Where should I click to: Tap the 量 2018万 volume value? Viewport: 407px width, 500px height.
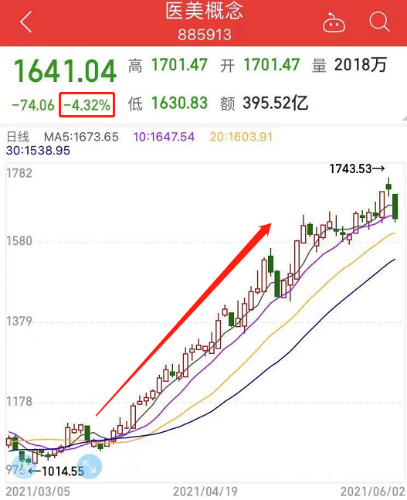pos(349,65)
